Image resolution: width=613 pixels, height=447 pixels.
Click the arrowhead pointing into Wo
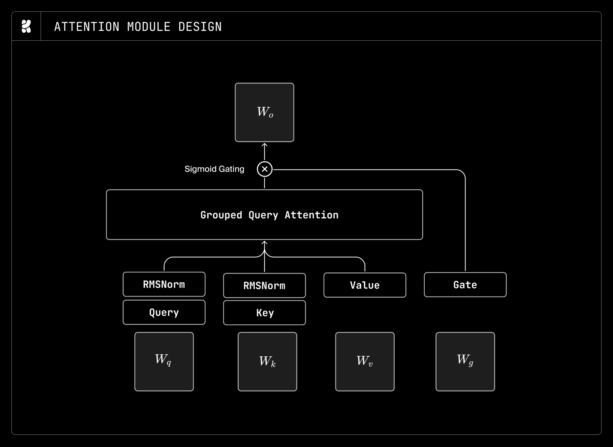coord(265,145)
